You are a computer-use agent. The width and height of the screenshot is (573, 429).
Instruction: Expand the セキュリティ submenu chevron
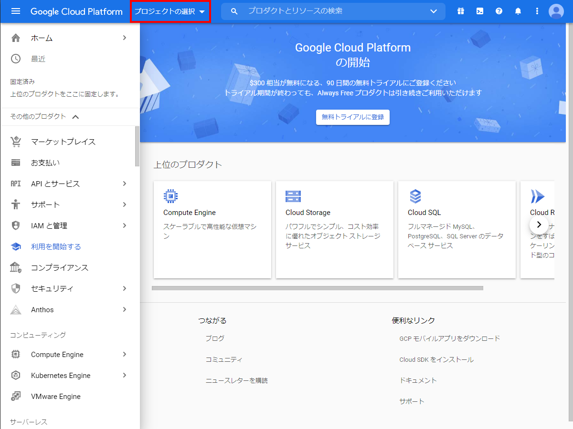[125, 288]
